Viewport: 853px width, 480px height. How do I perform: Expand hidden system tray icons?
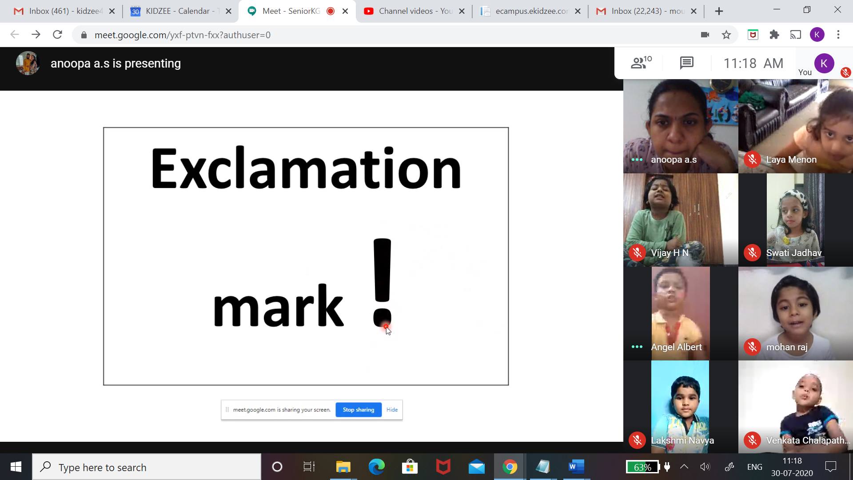[684, 467]
